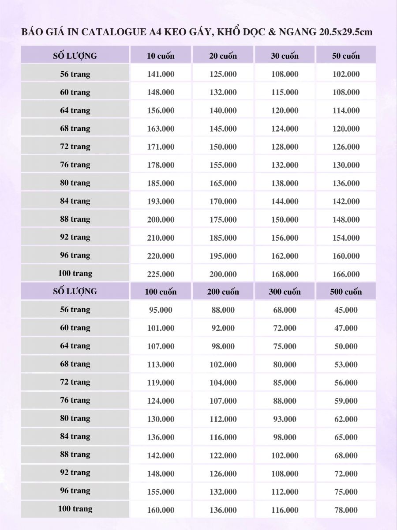Select the "20 cuốn" column header
Screen dimensions: 397x530
click(223, 56)
